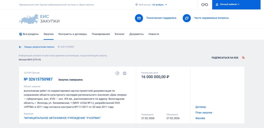Open the 'Планирование' menu item
The image size is (264, 128).
click(101, 34)
